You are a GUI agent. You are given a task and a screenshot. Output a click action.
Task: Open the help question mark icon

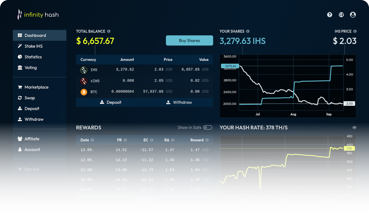pyautogui.click(x=330, y=15)
